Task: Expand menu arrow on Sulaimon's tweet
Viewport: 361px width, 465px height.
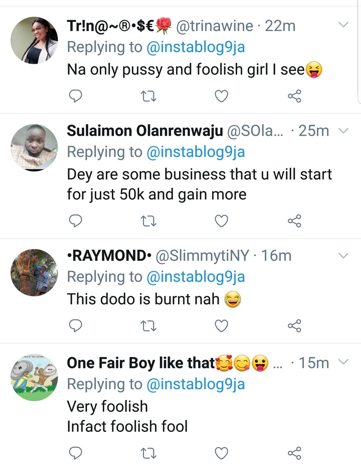Action: (x=344, y=131)
